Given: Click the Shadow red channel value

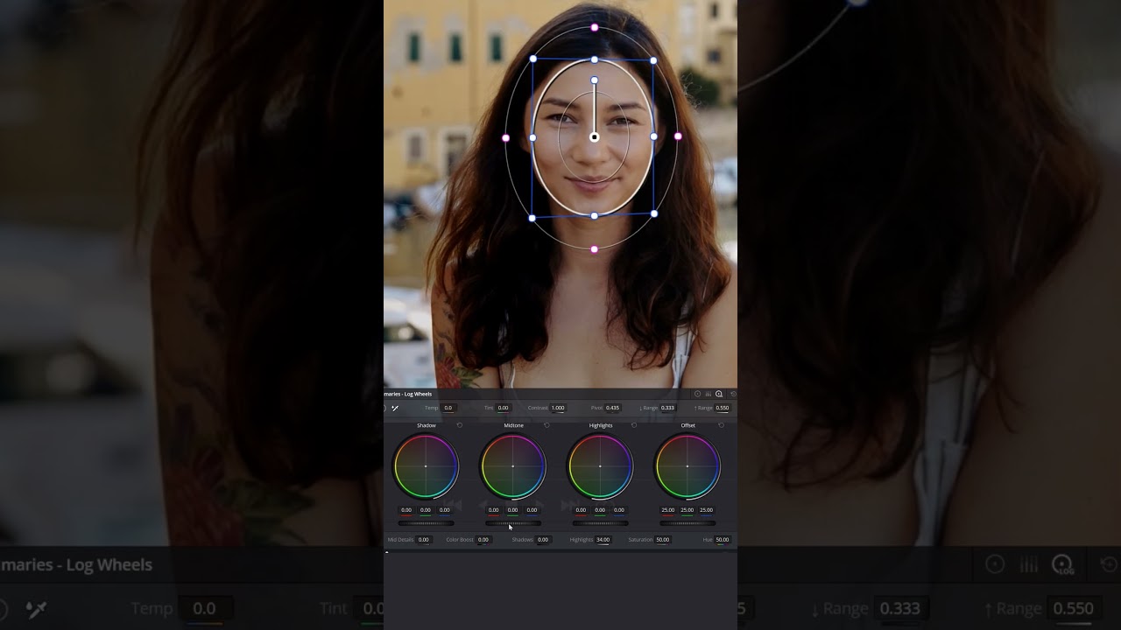Looking at the screenshot, I should pyautogui.click(x=406, y=510).
